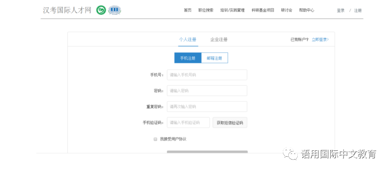Viewport: 389px width, 171px height.
Task: Focus the 手机验证码 input field
Action: click(188, 122)
